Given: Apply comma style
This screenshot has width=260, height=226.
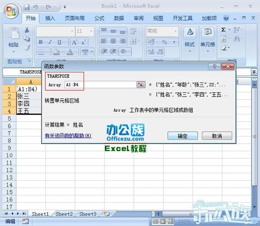Looking at the screenshot, I should pos(174,42).
